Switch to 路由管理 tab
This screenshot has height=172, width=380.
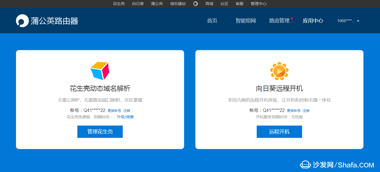pyautogui.click(x=279, y=21)
